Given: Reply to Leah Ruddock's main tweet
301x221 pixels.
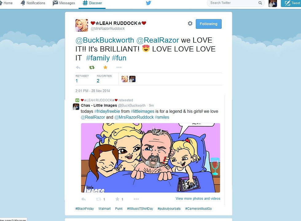Looking at the screenshot, I should tap(78, 67).
